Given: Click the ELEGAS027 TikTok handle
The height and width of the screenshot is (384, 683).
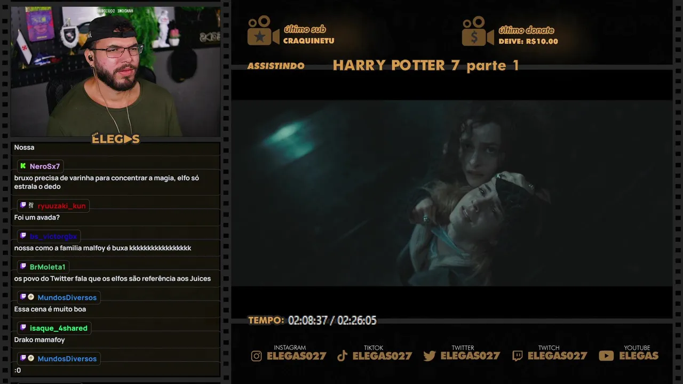Looking at the screenshot, I should (383, 356).
